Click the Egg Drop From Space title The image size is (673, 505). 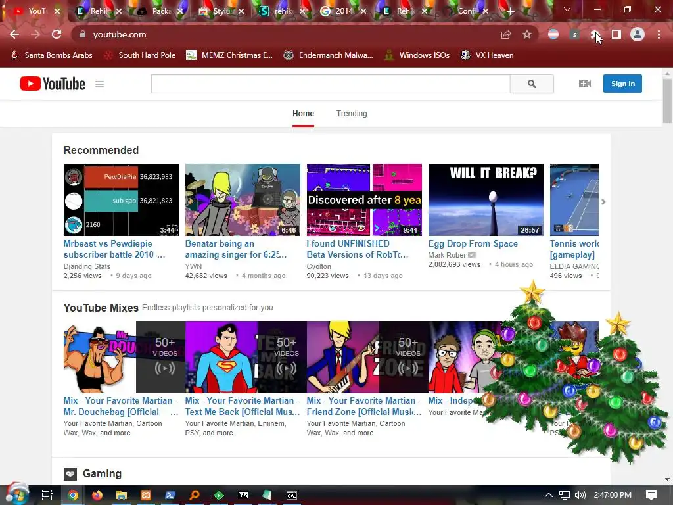click(473, 243)
